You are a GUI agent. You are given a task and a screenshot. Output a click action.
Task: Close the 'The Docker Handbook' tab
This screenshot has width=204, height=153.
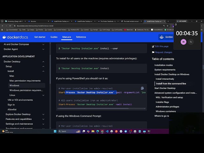[118, 21]
